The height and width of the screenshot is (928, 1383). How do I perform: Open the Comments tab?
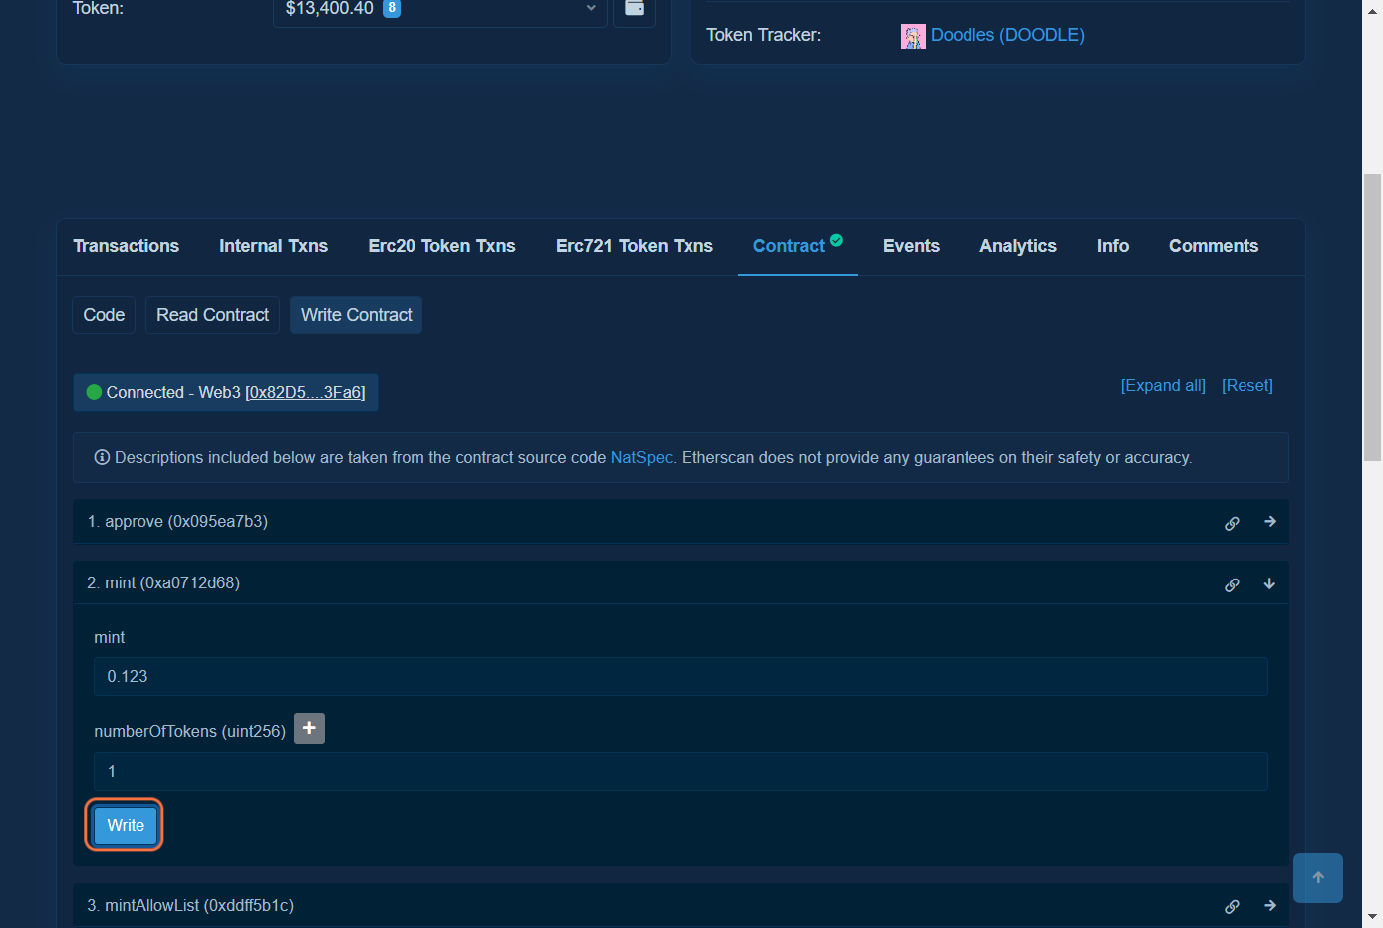1213,246
